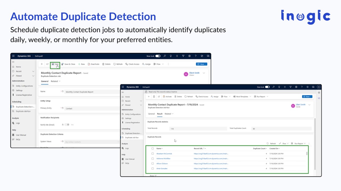The image size is (341, 191).
Task: Click Check Access in back window toolbar
Action: pyautogui.click(x=132, y=64)
